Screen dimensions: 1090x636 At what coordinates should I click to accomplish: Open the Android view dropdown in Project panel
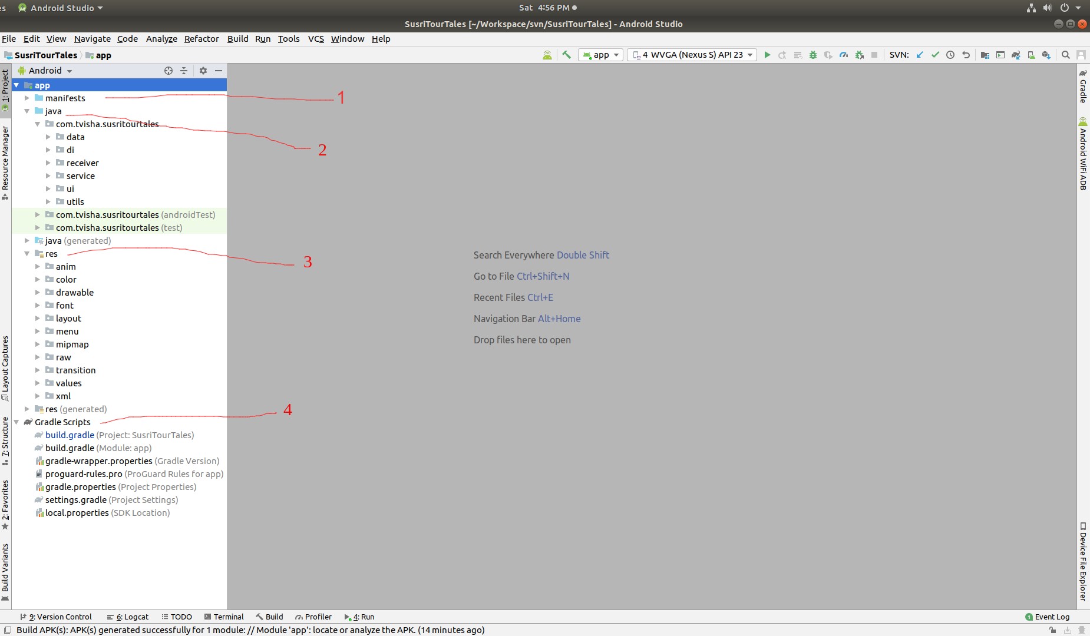(45, 71)
